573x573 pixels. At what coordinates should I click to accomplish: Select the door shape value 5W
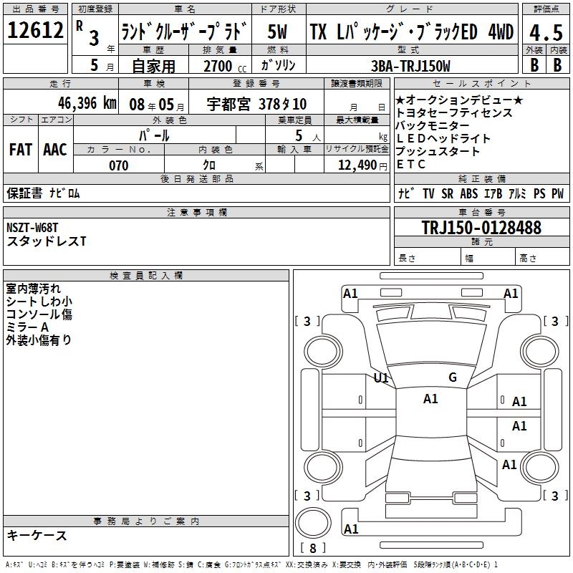277,32
